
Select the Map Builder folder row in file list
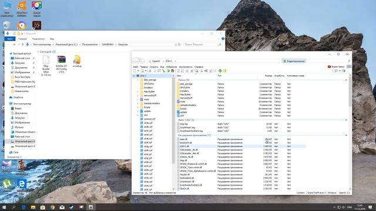(x=241, y=94)
